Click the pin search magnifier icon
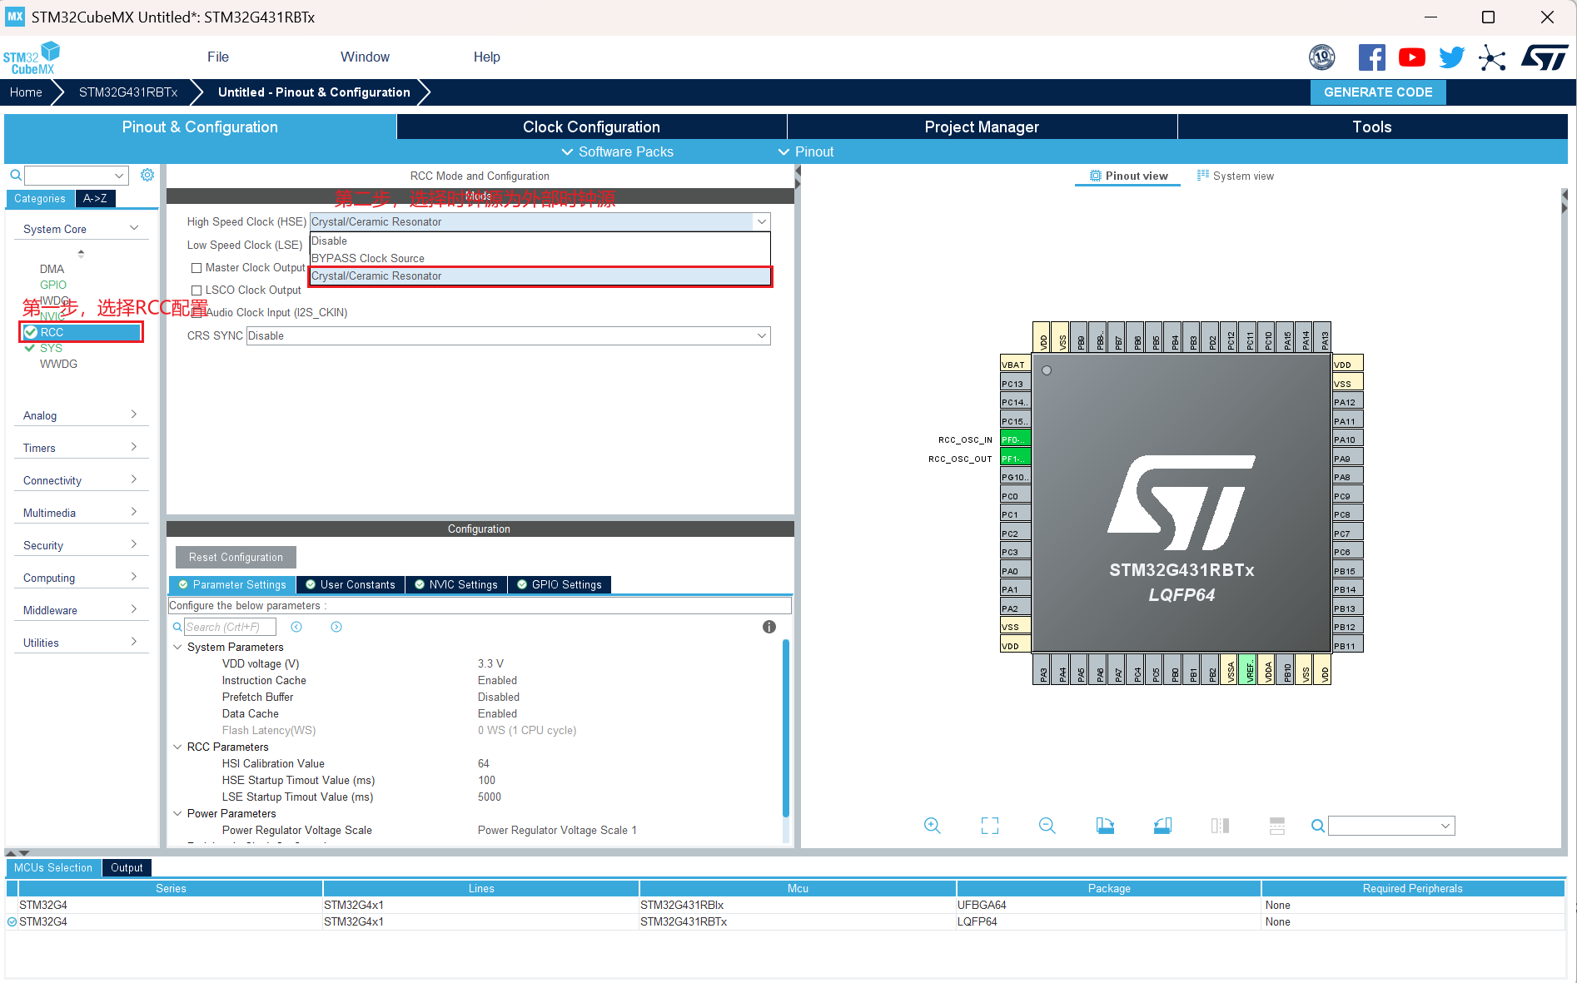1577x983 pixels. point(1318,826)
